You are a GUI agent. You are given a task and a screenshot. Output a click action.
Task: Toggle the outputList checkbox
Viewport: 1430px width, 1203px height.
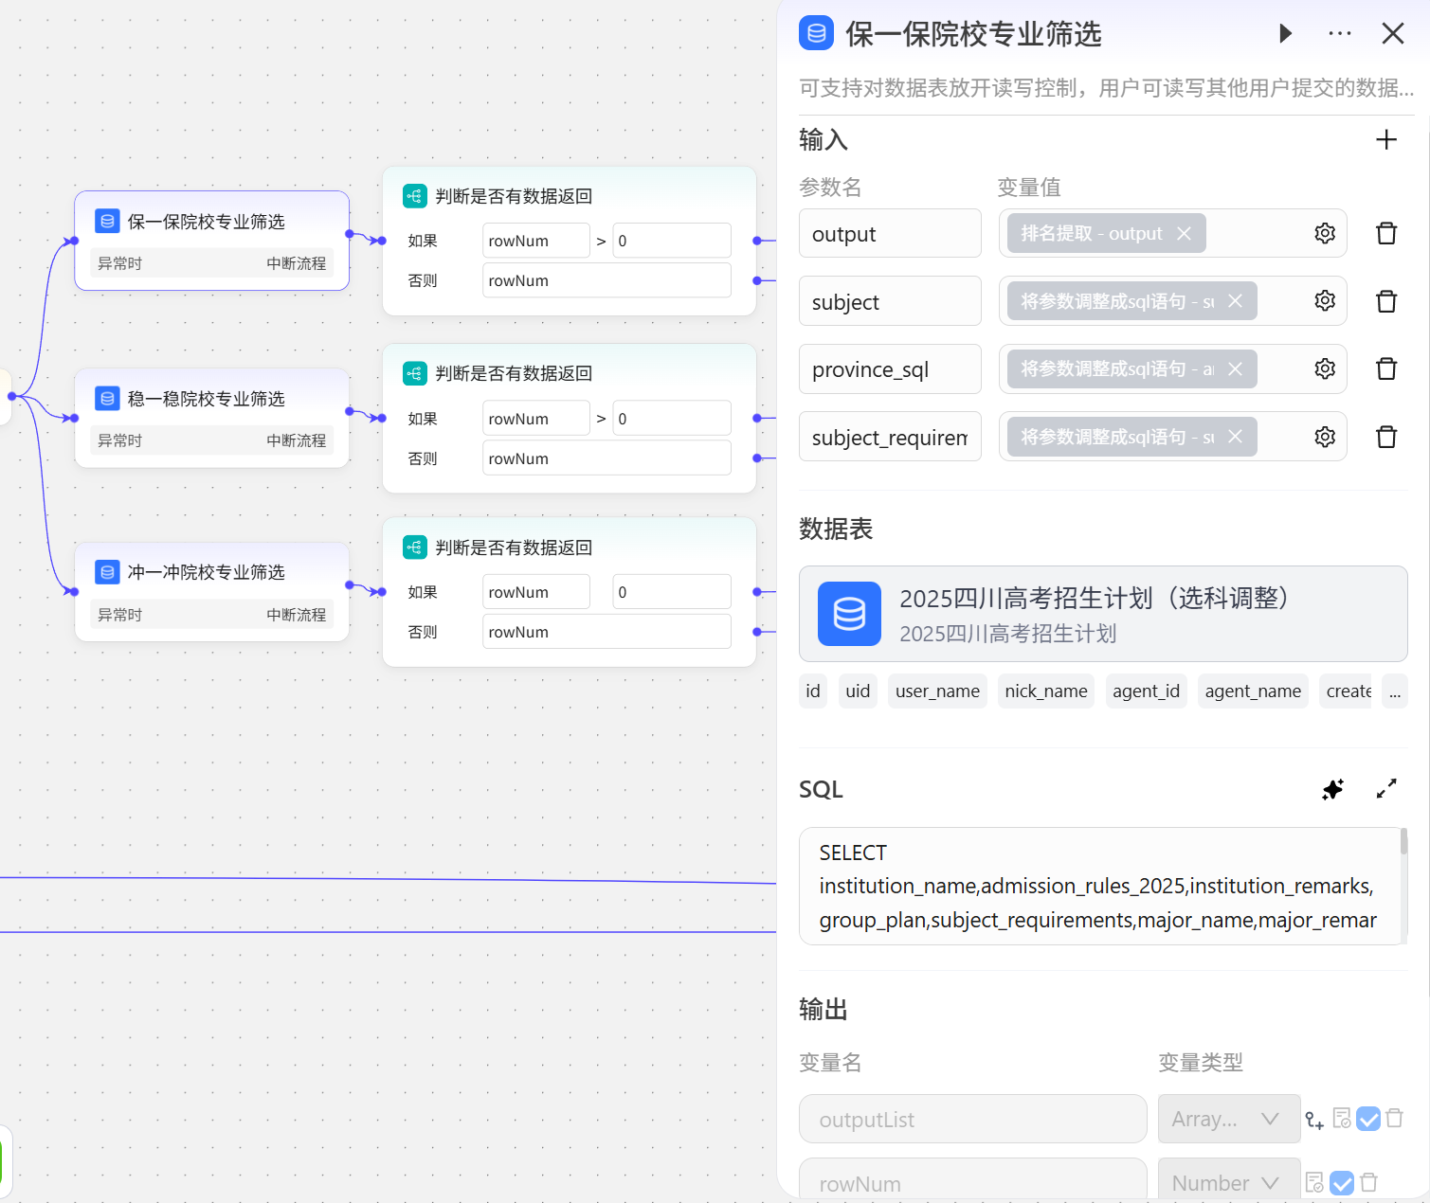[1367, 1120]
